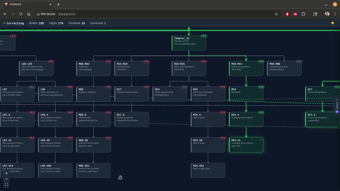Select the M25 Other joint disorder node
The width and height of the screenshot is (340, 191).
(x=208, y=94)
